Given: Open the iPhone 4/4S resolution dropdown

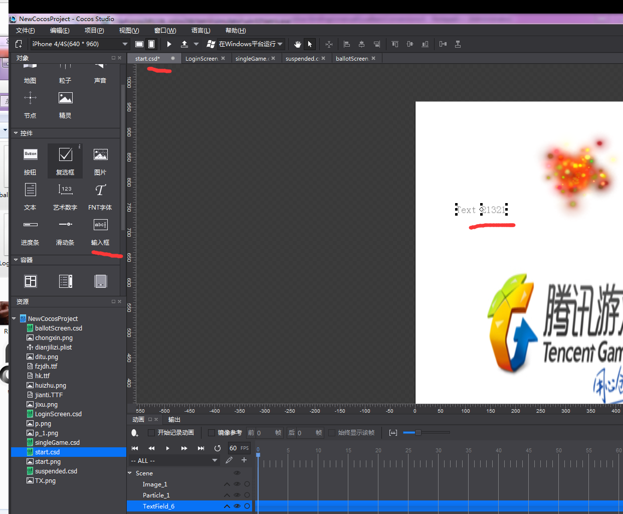Looking at the screenshot, I should click(x=80, y=44).
